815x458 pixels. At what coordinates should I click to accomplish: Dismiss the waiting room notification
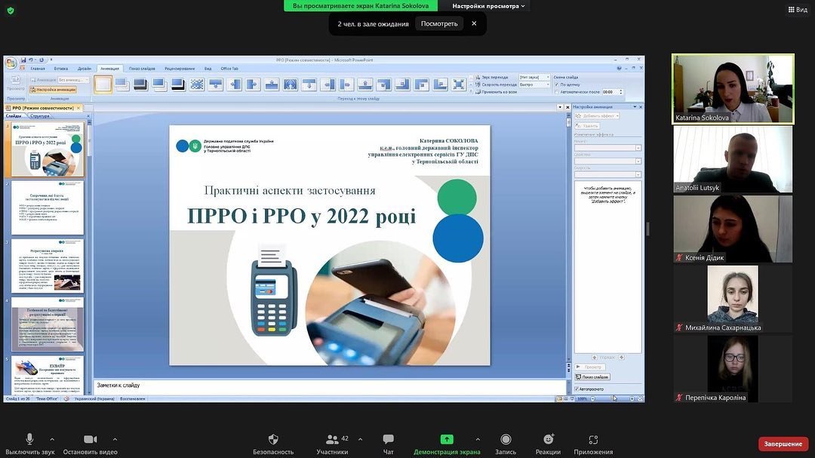474,23
